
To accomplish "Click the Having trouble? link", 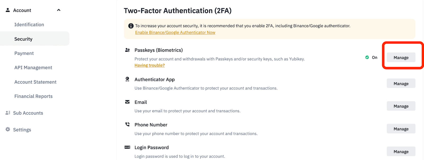I will point(150,65).
